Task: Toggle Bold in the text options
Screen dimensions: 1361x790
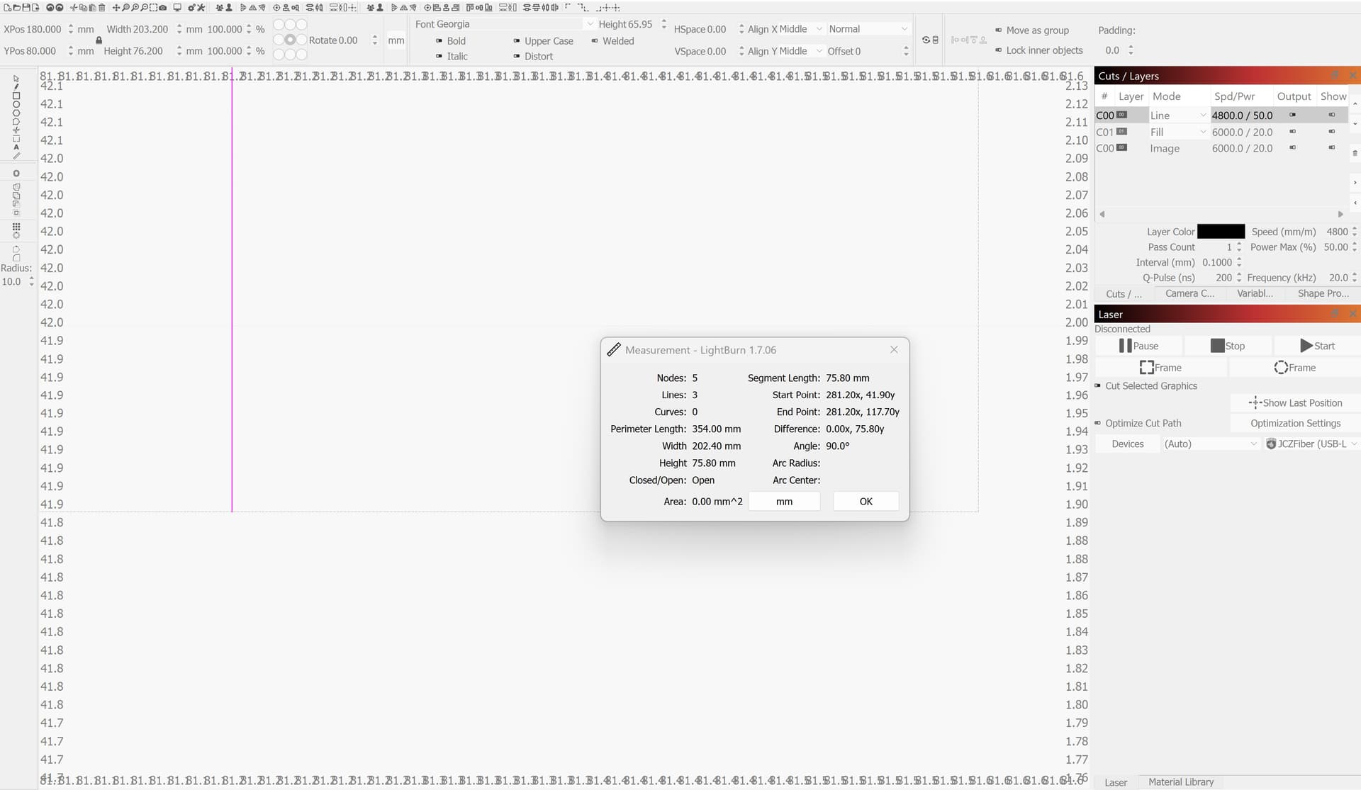Action: coord(449,40)
